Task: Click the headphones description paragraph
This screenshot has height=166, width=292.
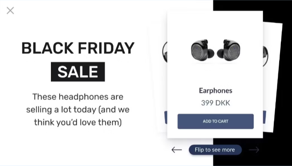Action: [x=78, y=109]
